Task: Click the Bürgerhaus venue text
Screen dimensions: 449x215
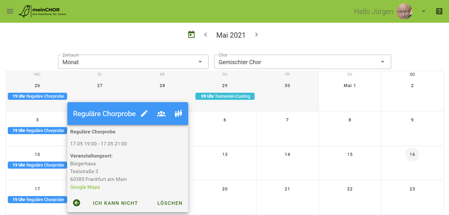Action: [83, 164]
